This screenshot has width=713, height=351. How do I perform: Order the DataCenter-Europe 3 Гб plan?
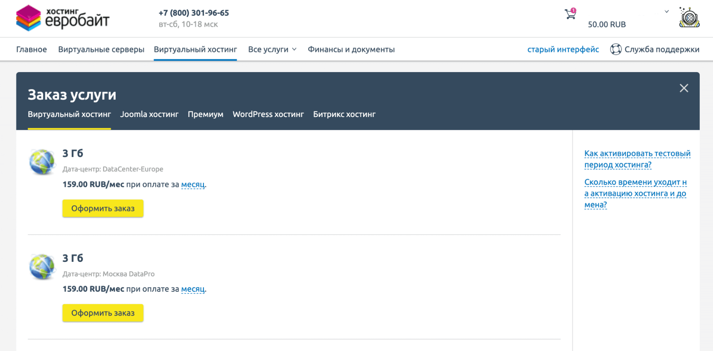[x=103, y=208]
